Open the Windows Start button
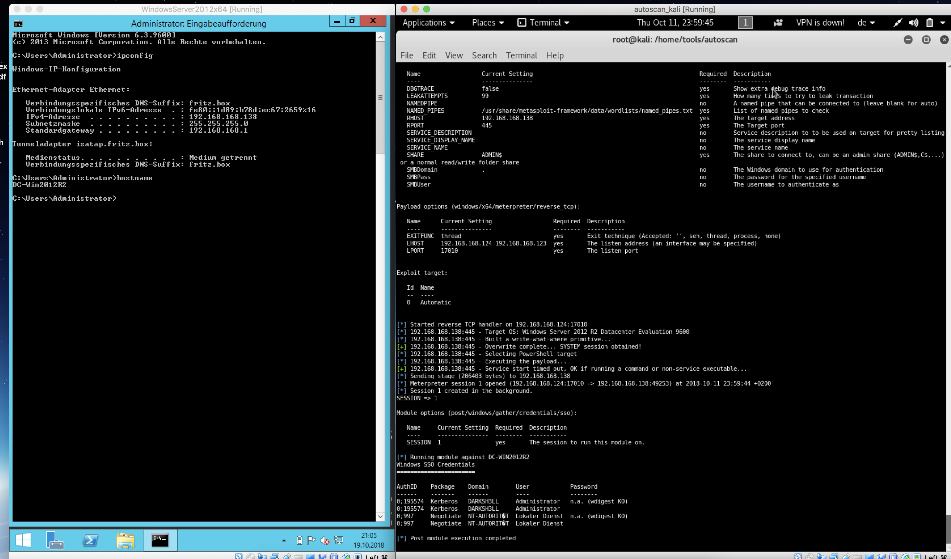 pyautogui.click(x=23, y=540)
